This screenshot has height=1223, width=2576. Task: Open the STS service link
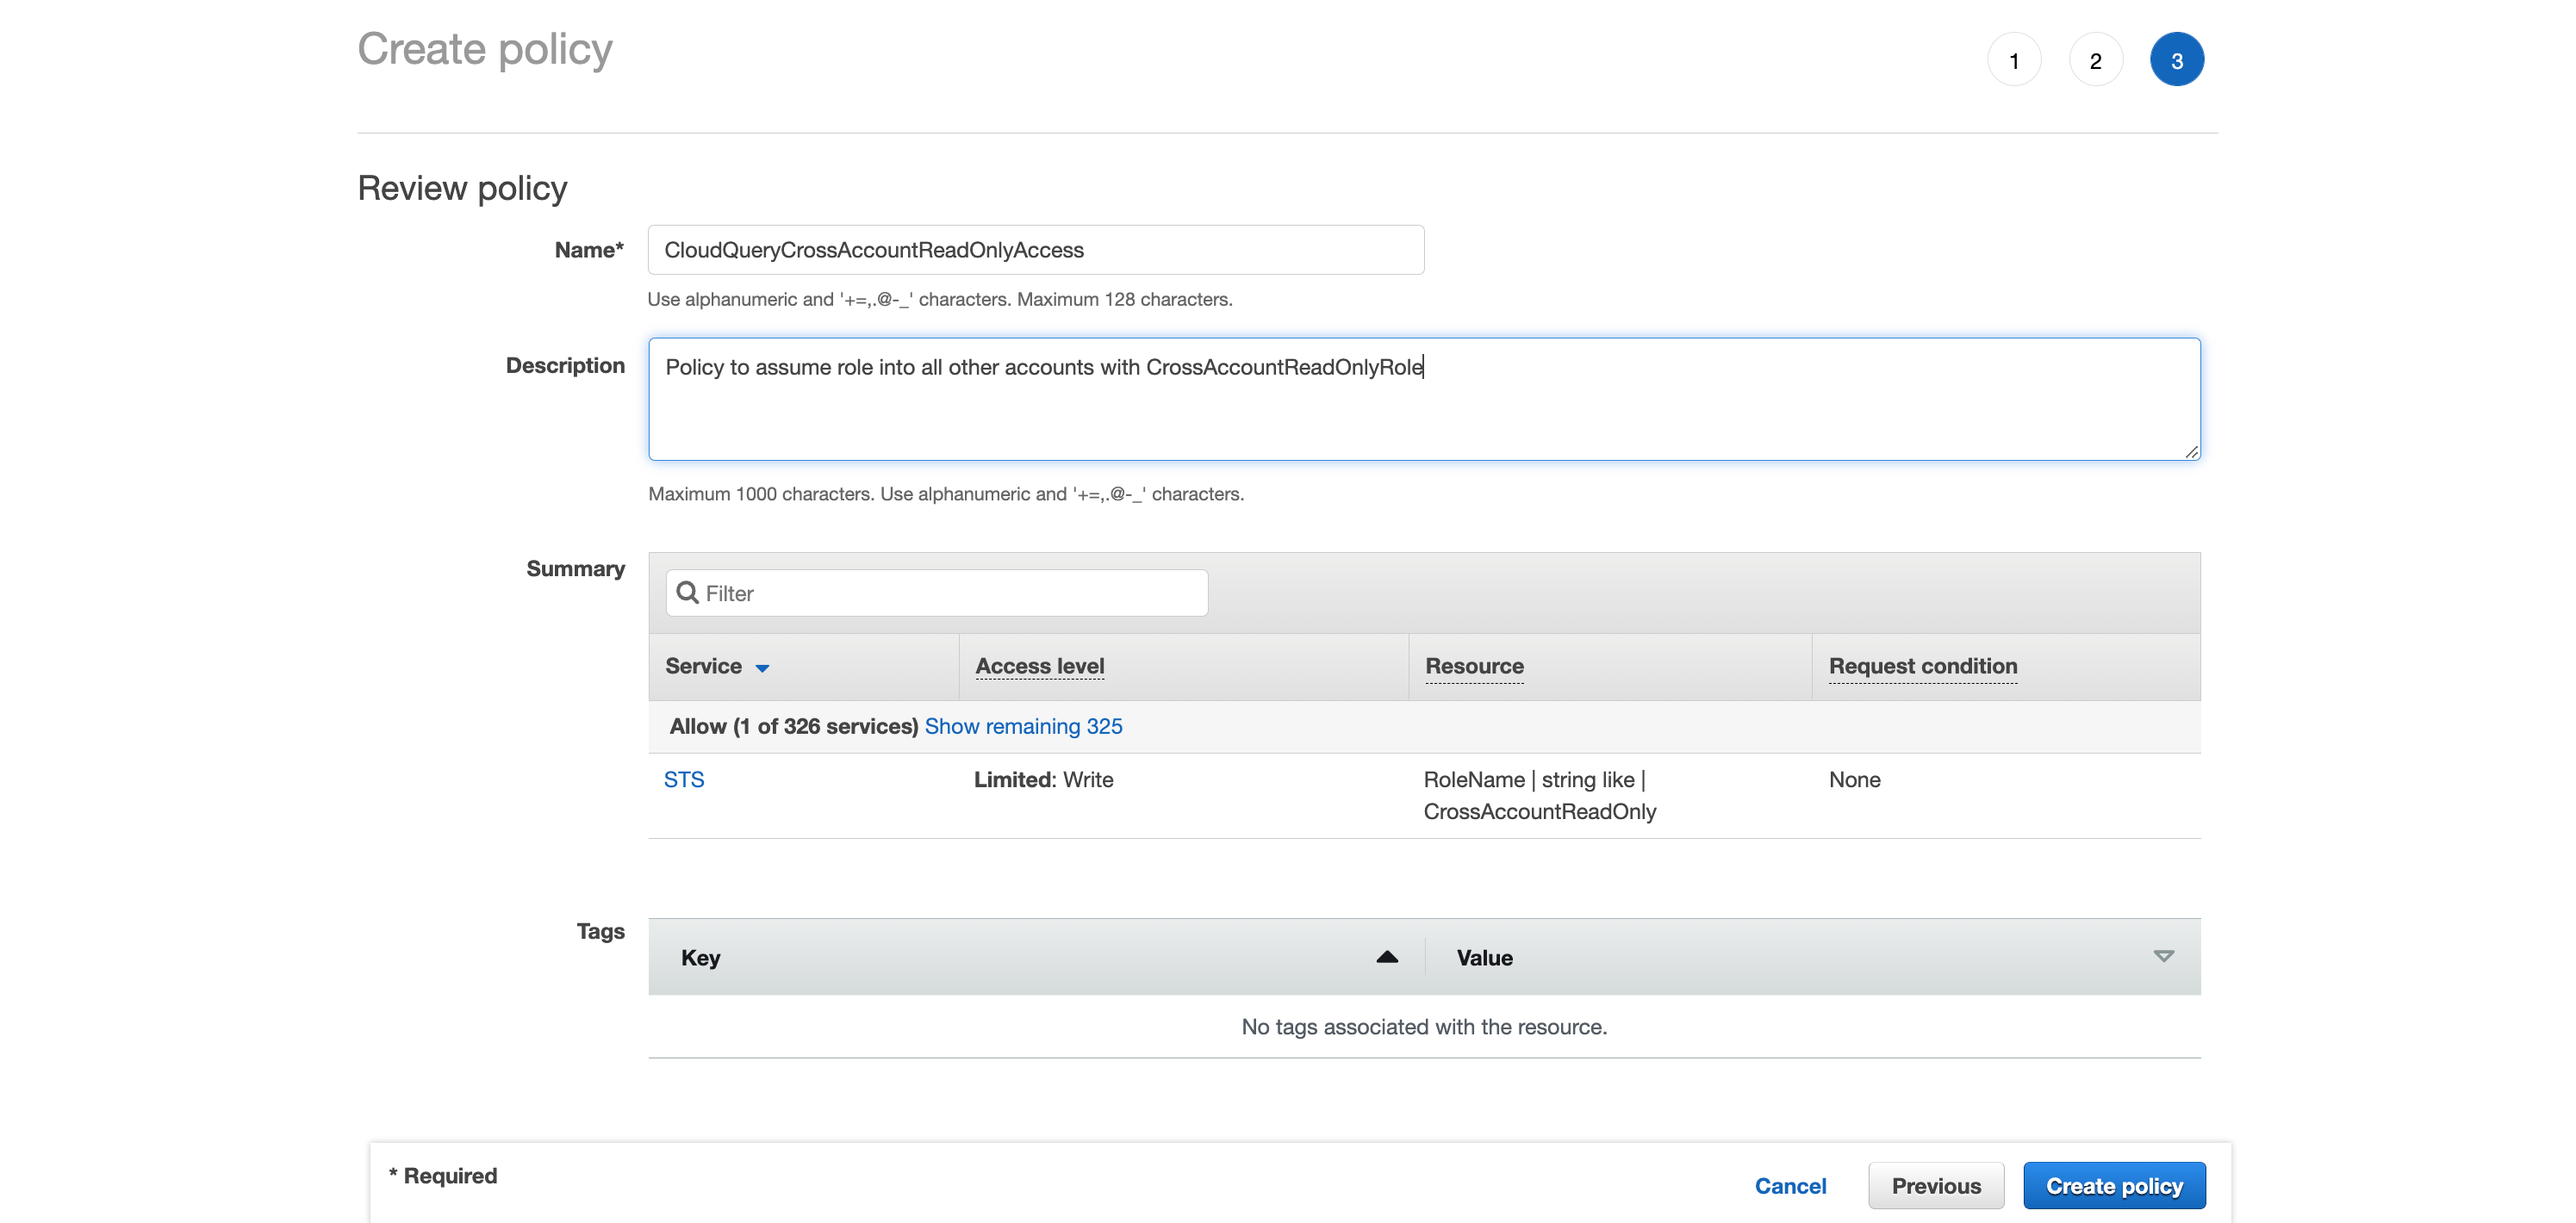click(684, 779)
